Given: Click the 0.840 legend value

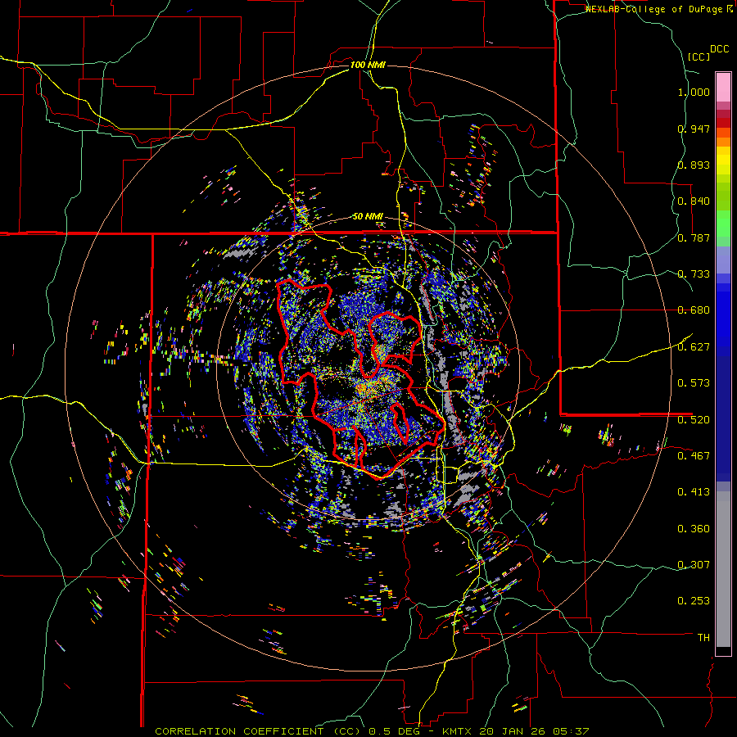Looking at the screenshot, I should click(x=694, y=201).
